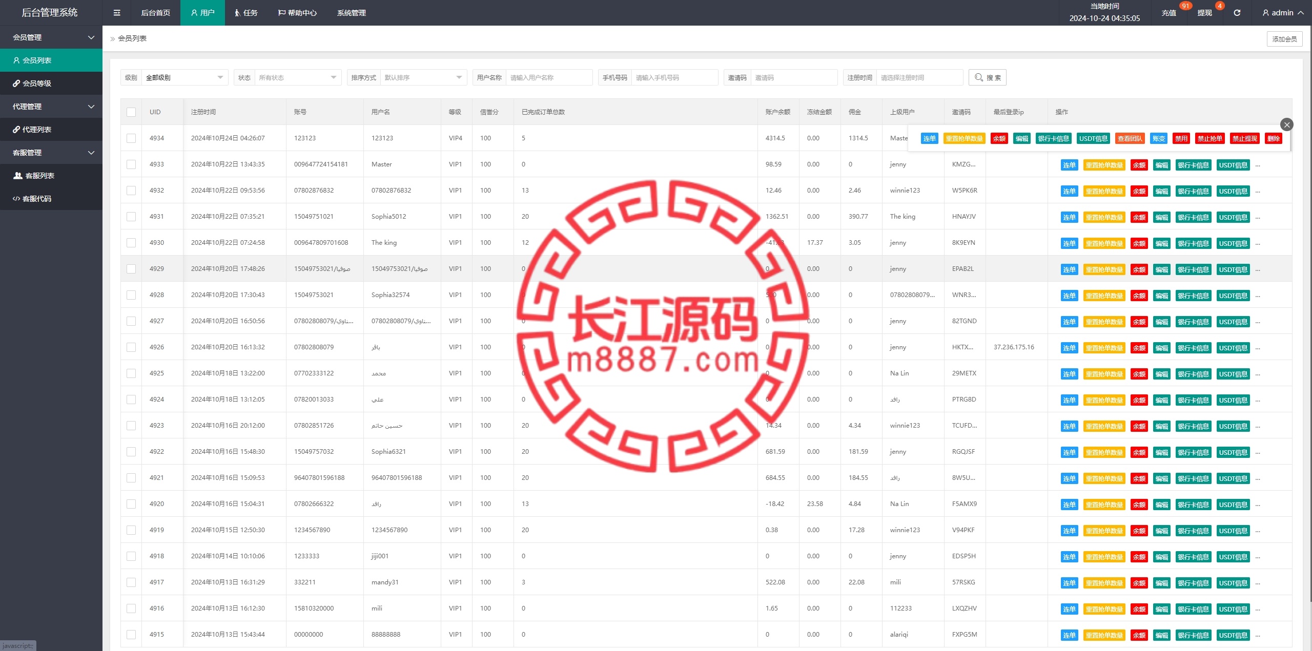The image size is (1312, 651).
Task: Focus the 邀请码 input field
Action: coord(794,77)
